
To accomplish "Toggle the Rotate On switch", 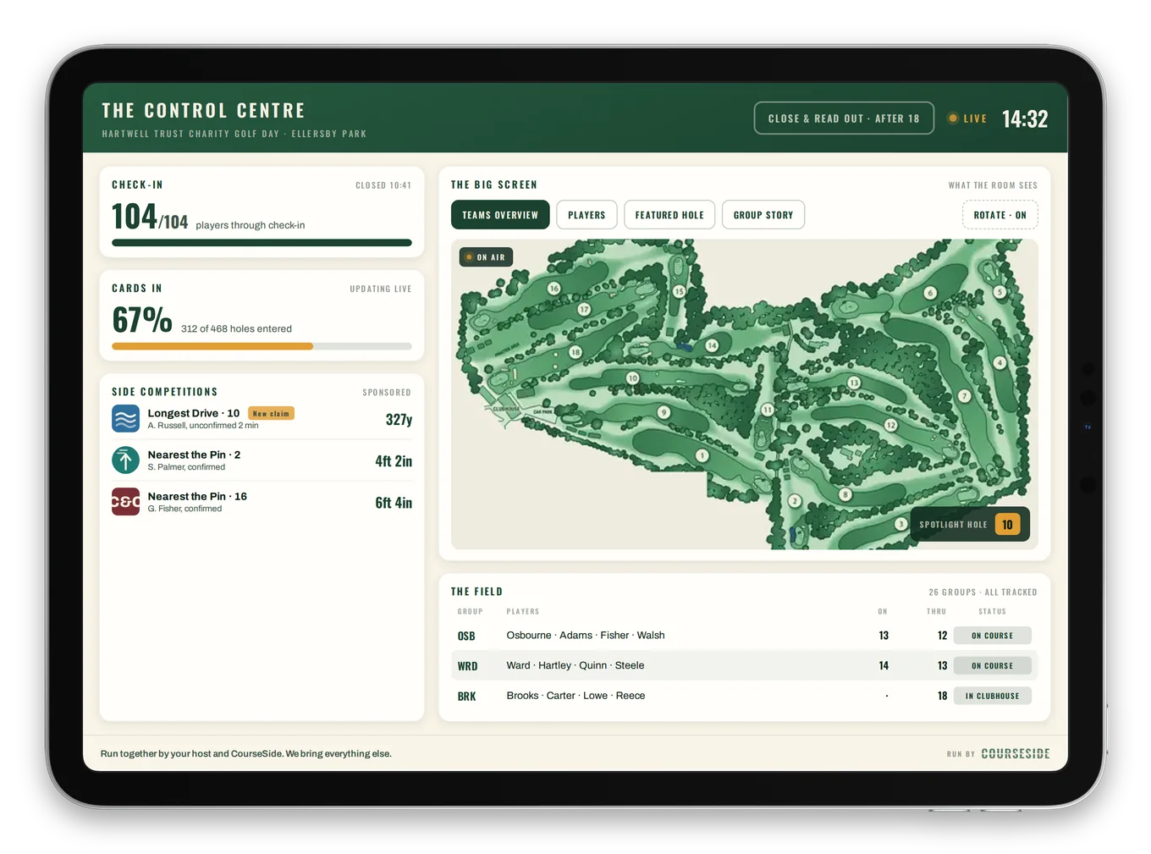I will pos(1000,215).
